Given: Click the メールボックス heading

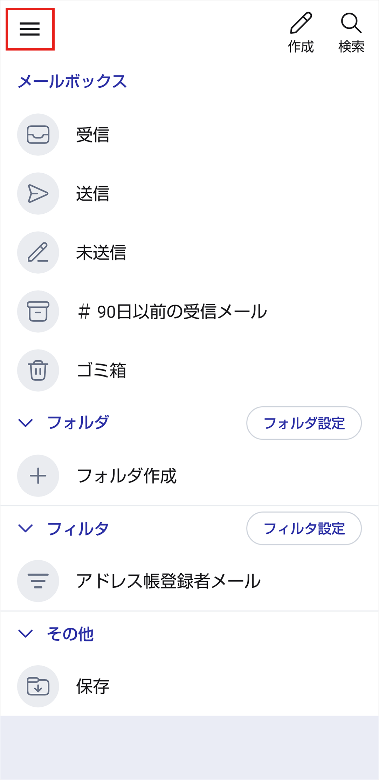Looking at the screenshot, I should click(x=72, y=81).
